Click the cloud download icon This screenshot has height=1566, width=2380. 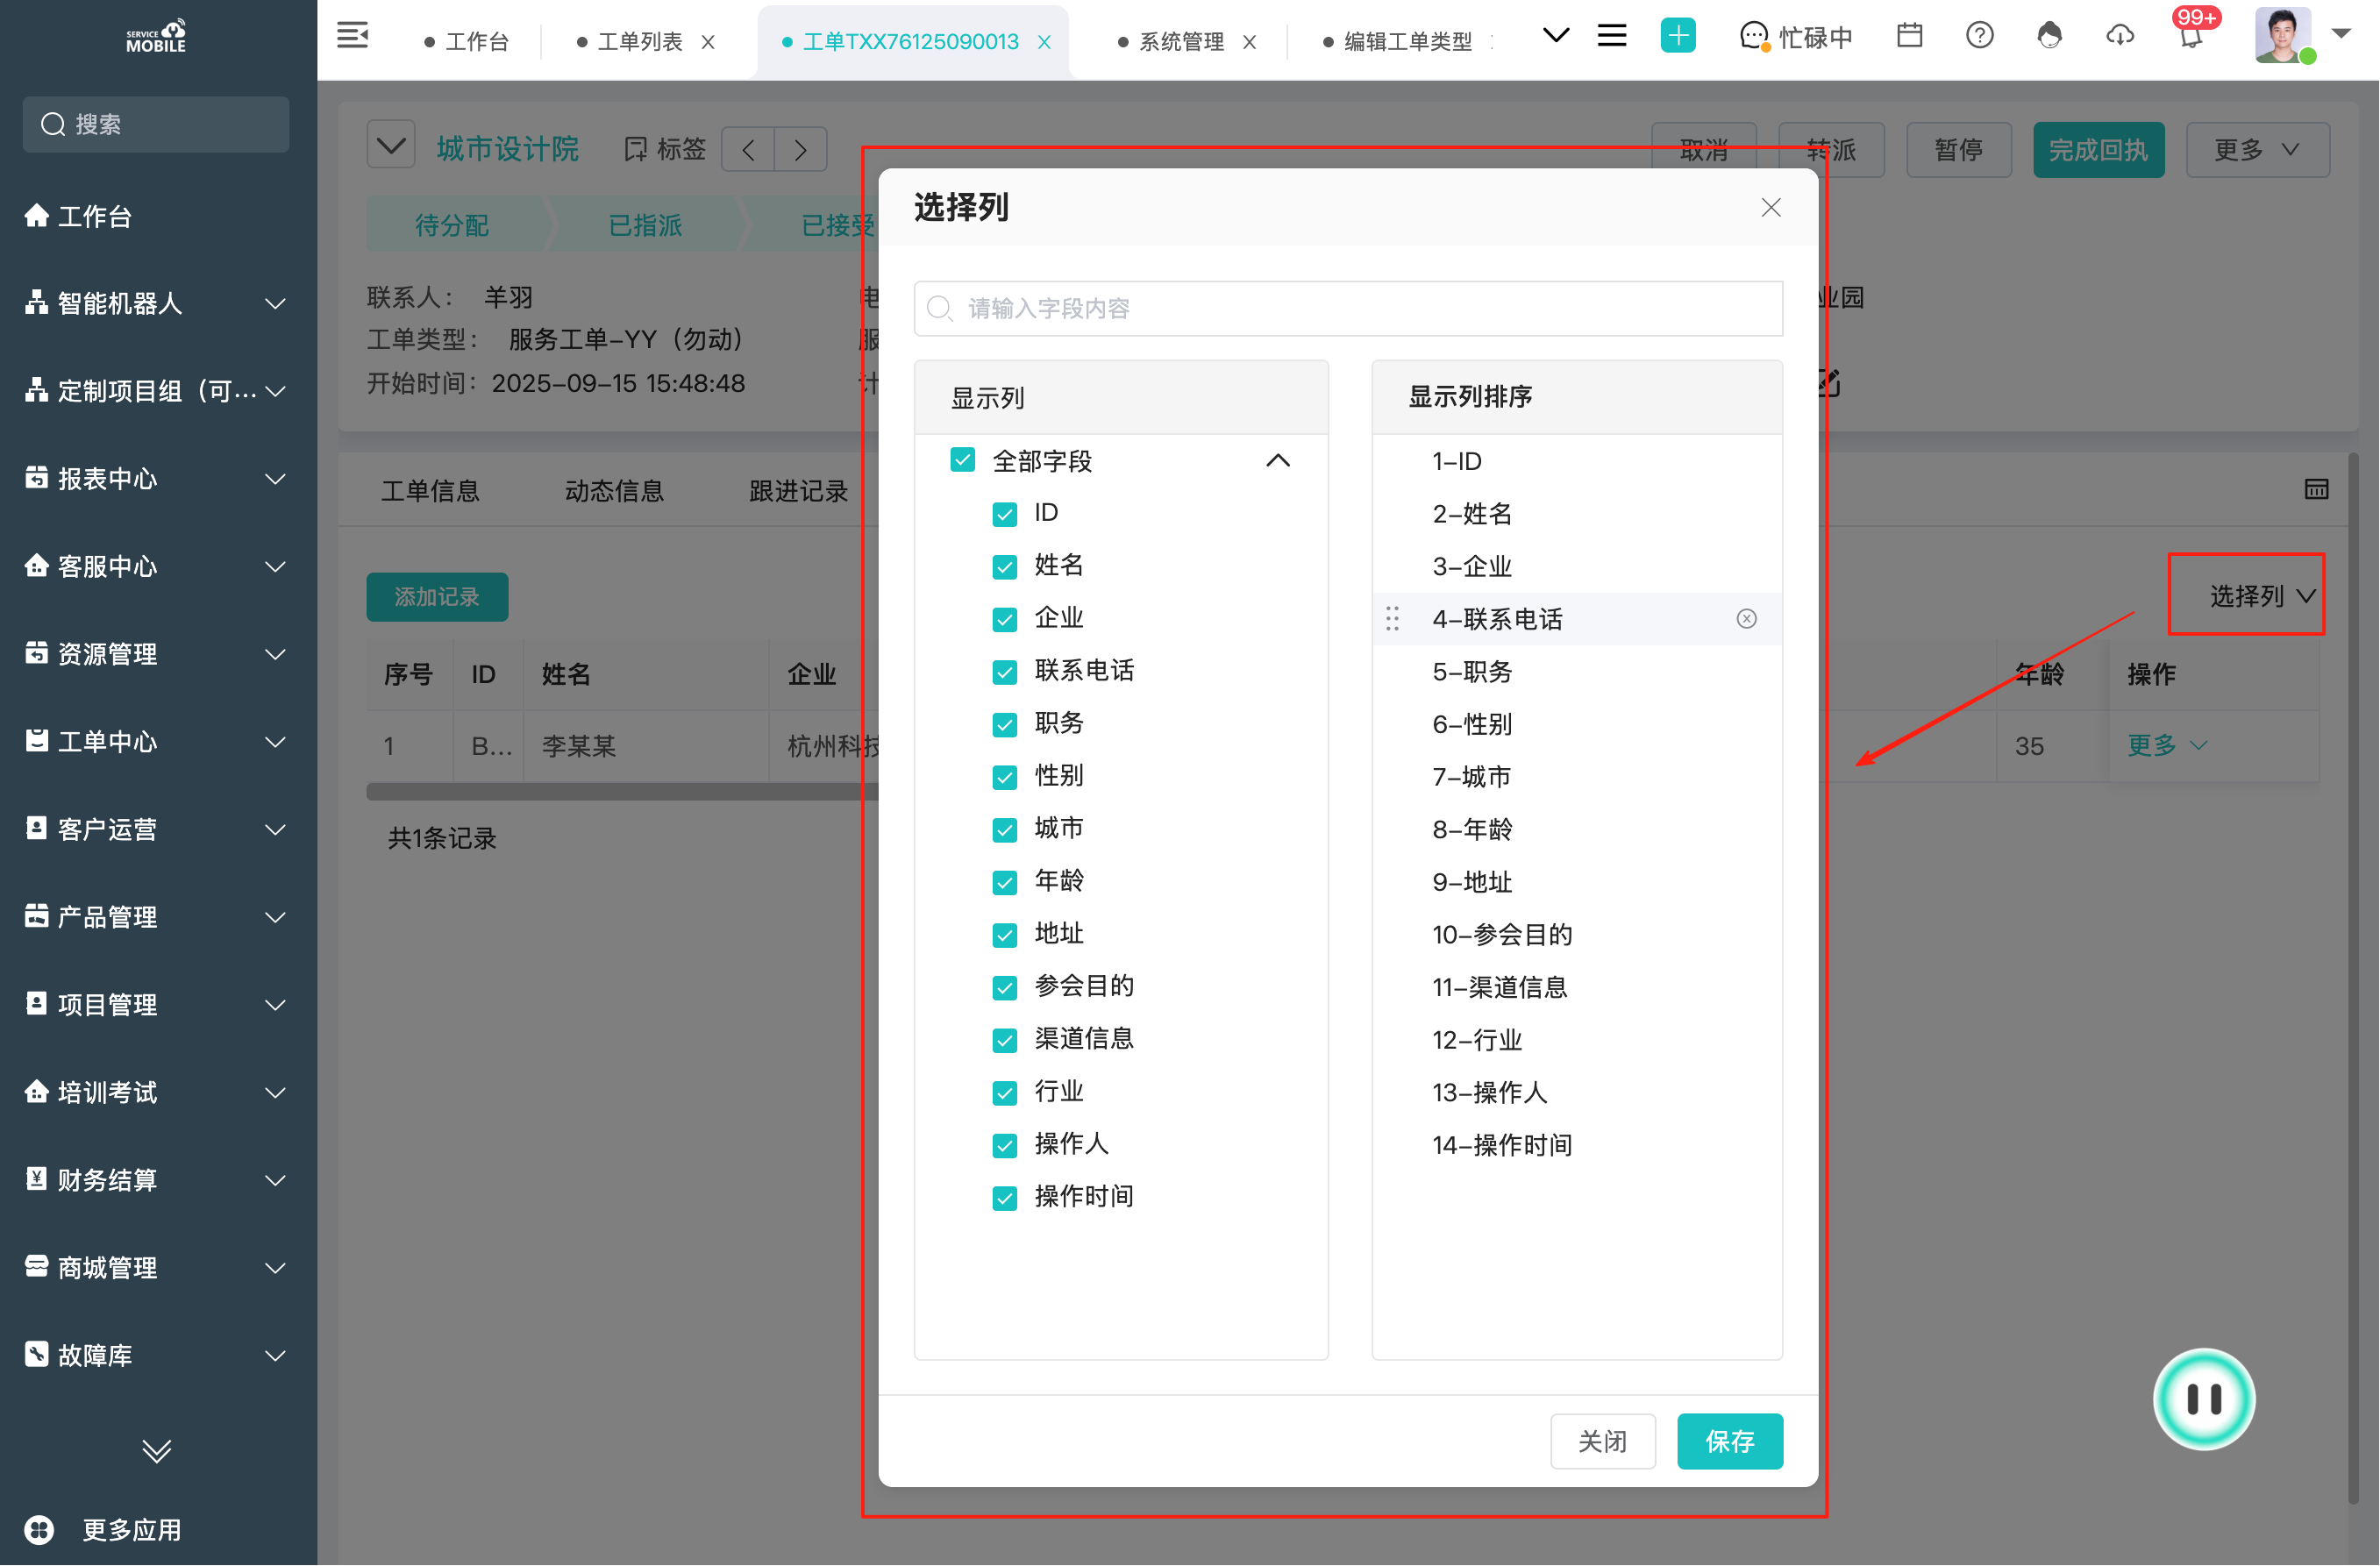(x=2119, y=37)
